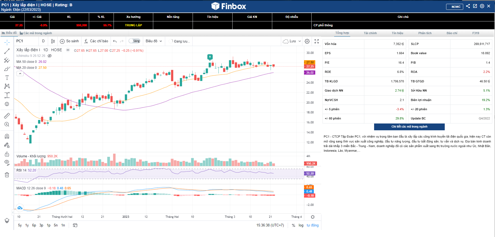Open the Lưu save dropdown arrow
Viewport: 495px width, 237px height.
(x=300, y=41)
